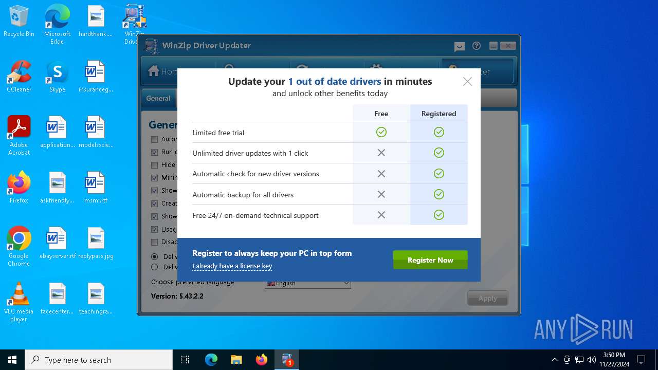658x370 pixels.
Task: Click in the taskbar search box
Action: click(x=99, y=360)
